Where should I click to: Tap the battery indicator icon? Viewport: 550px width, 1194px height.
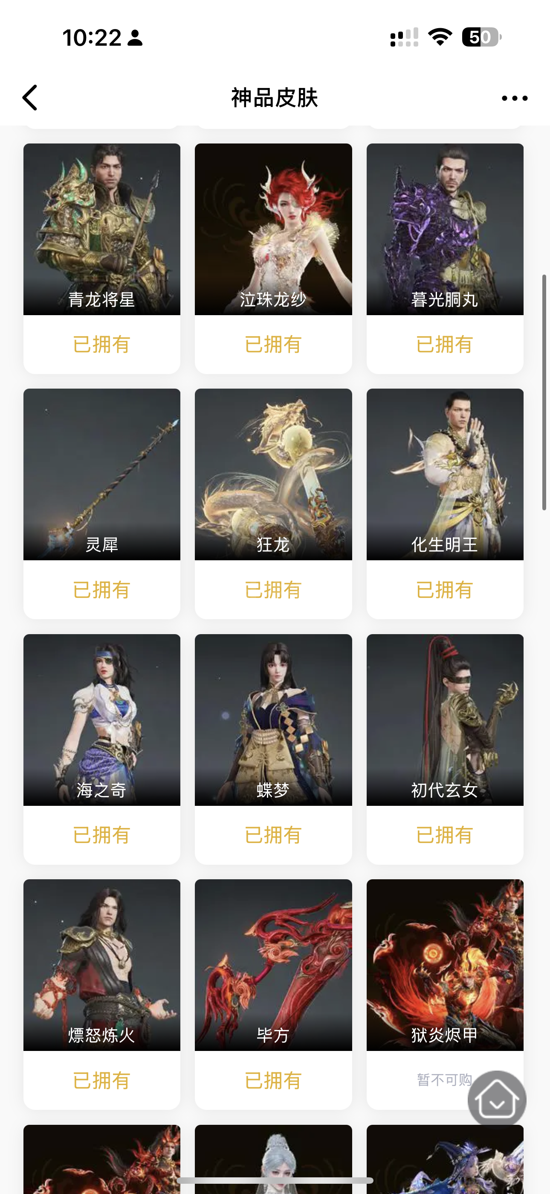tap(481, 37)
